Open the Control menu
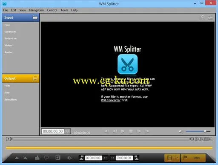The image size is (218, 165). pos(52,10)
